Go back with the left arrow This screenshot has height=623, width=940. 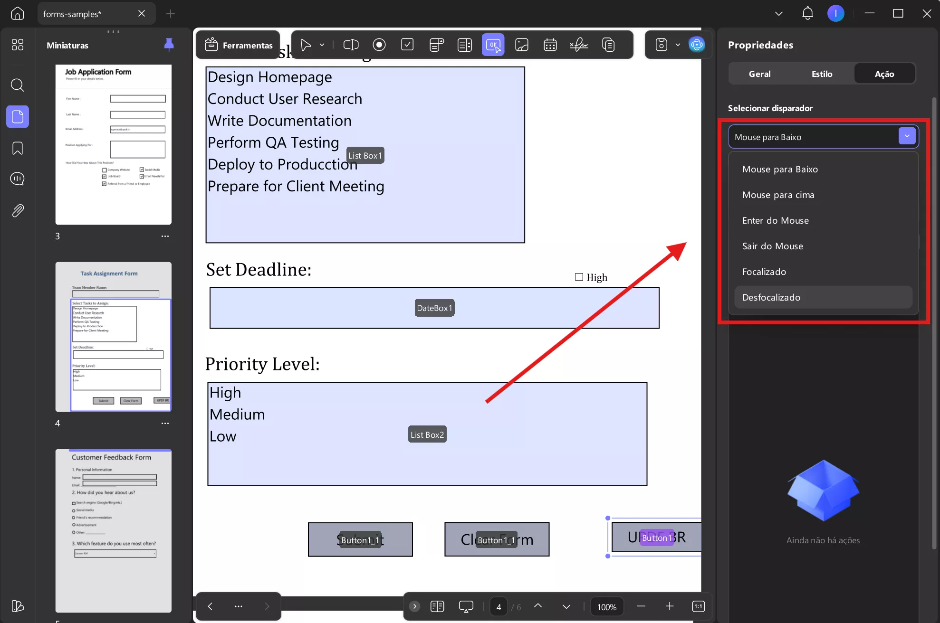(x=210, y=606)
